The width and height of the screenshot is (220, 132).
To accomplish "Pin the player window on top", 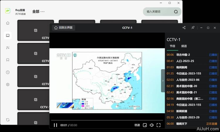I will [193, 28].
